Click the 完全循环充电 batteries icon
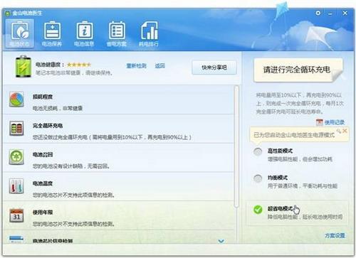Viewport: 356px width, 258px height. tap(16, 128)
